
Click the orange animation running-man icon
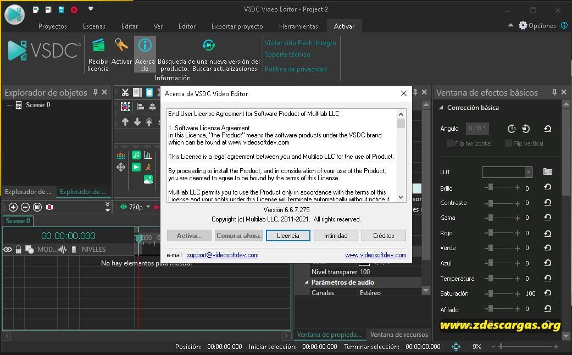pyautogui.click(x=148, y=167)
